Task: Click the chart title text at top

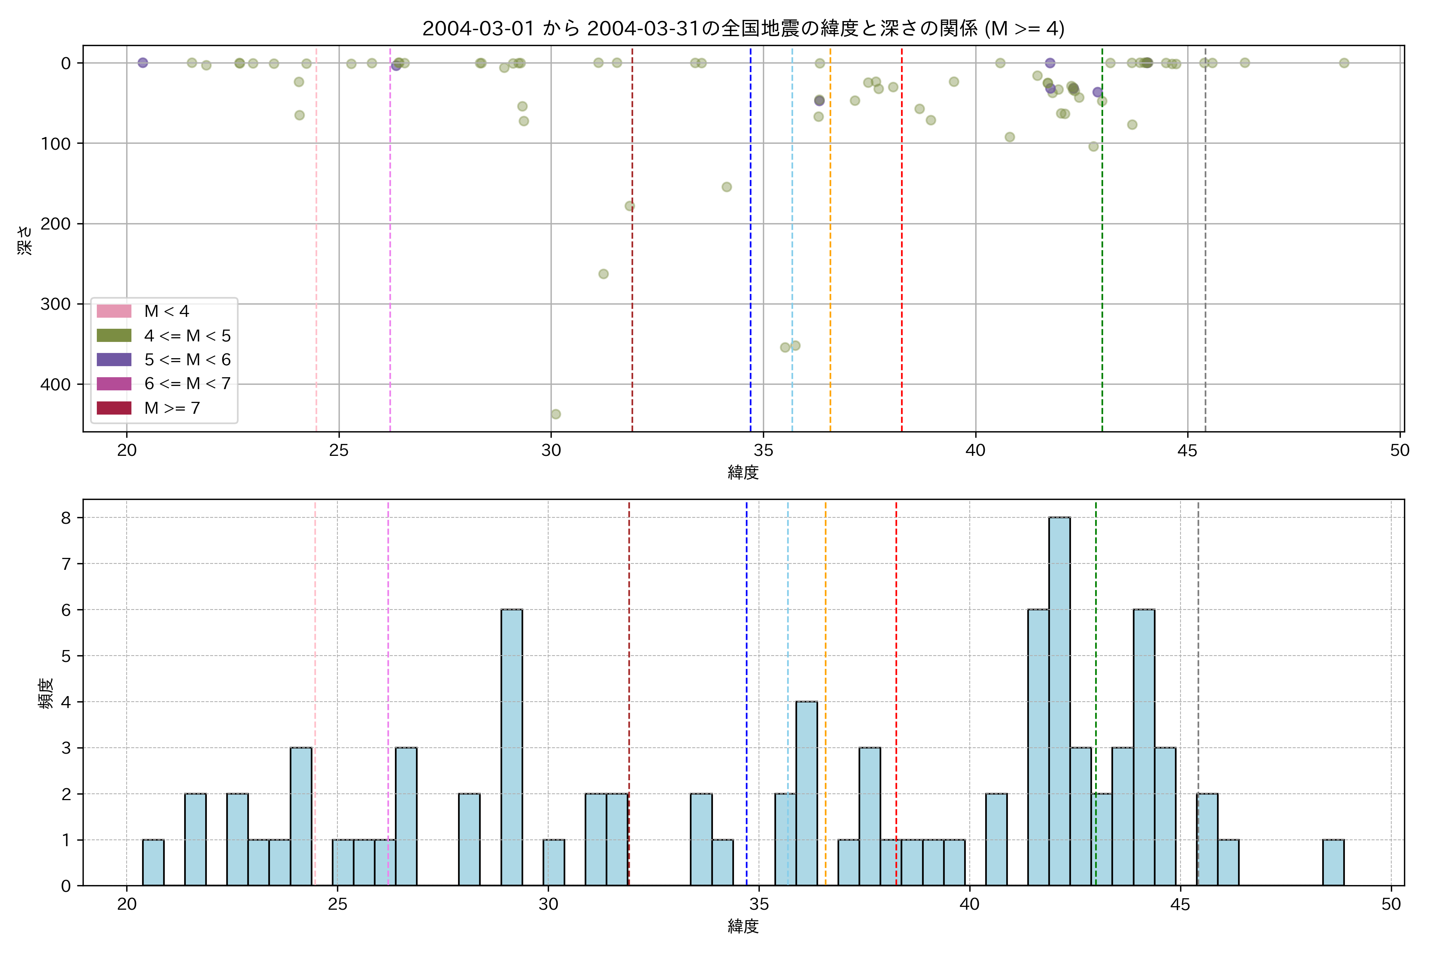Action: click(x=743, y=28)
